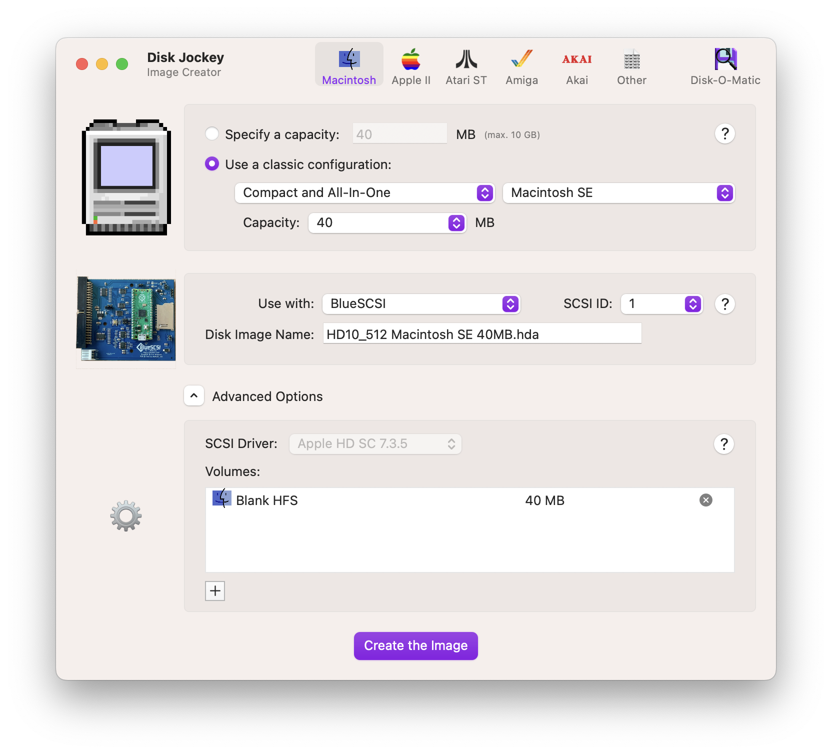Open help for capacity settings
Screen dimensions: 832x754
click(x=724, y=133)
